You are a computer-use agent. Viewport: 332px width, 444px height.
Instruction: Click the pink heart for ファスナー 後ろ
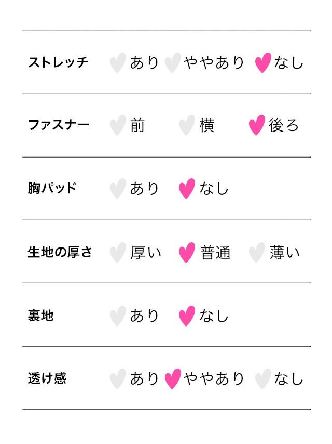(x=257, y=125)
